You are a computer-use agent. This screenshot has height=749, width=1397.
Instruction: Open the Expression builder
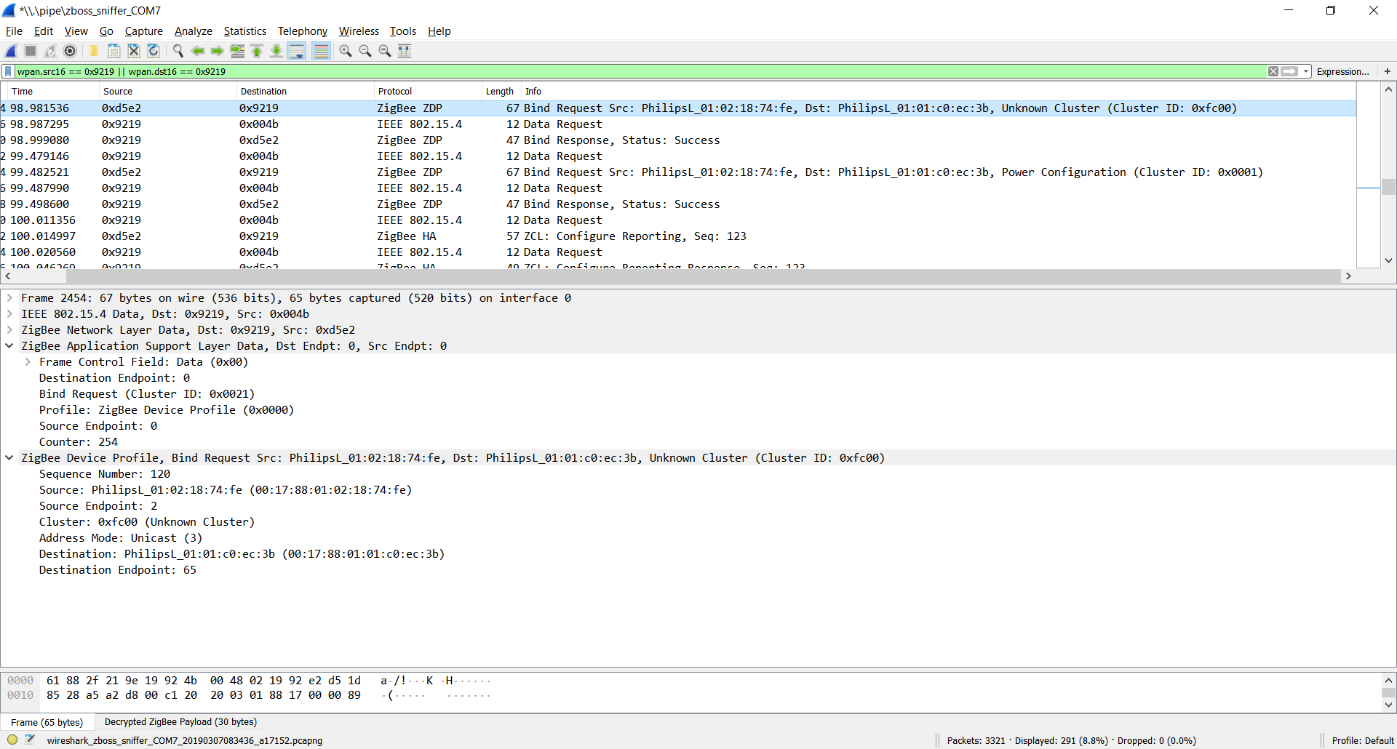[1342, 71]
